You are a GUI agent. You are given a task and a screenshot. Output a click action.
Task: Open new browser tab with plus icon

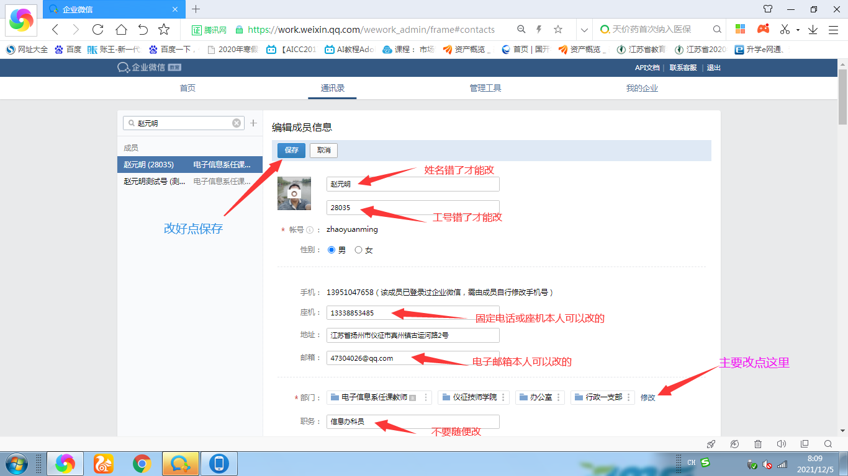click(x=196, y=9)
